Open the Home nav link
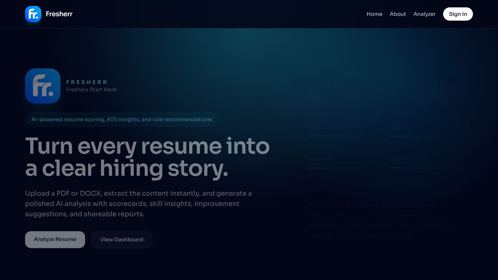 (x=374, y=14)
